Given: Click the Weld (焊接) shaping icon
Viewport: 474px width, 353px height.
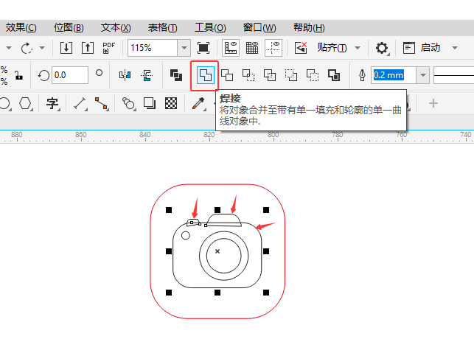Looking at the screenshot, I should [x=205, y=75].
